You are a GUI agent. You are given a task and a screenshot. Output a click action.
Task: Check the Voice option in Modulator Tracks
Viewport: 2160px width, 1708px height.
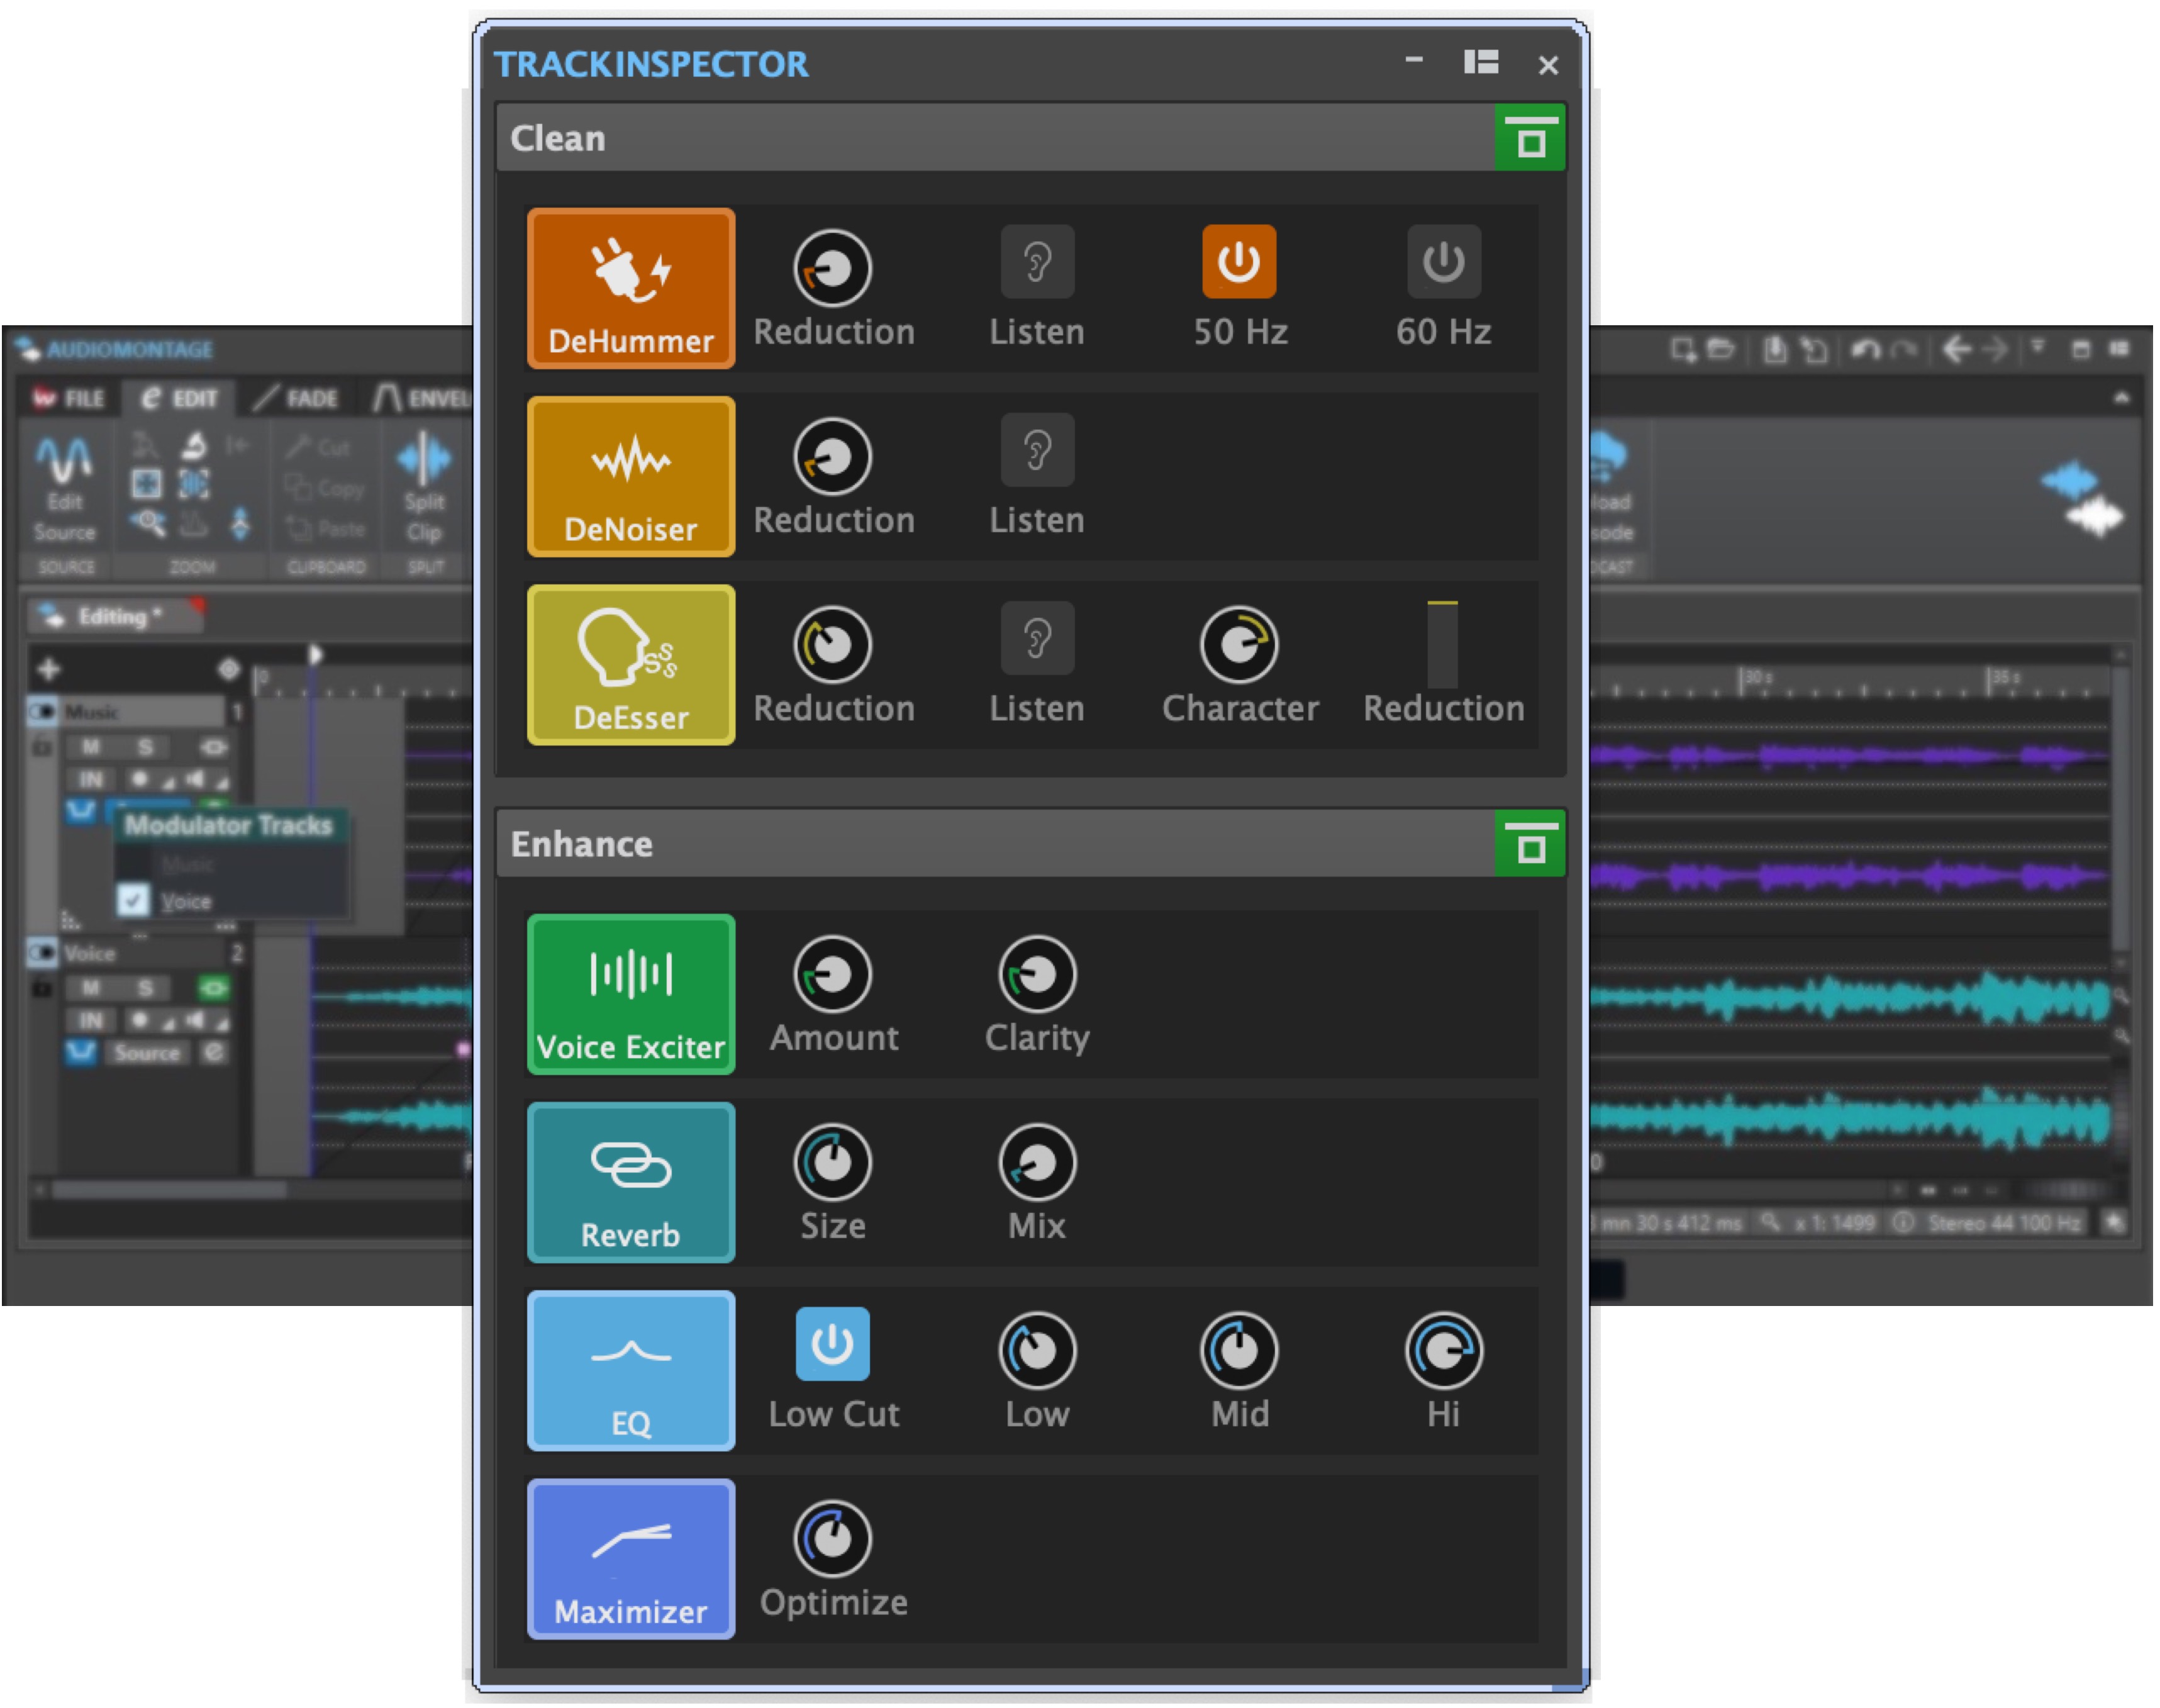pyautogui.click(x=133, y=900)
